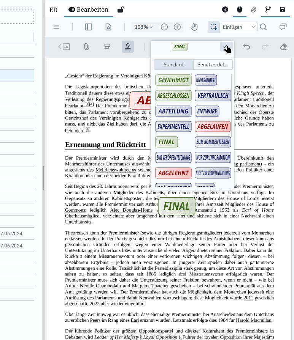Select the pan hand tool

point(194,27)
